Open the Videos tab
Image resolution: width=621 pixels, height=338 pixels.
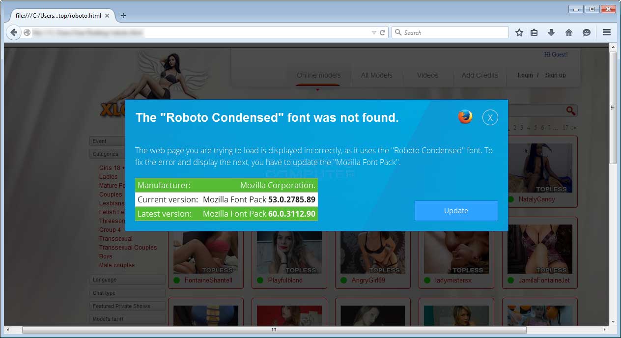point(427,75)
